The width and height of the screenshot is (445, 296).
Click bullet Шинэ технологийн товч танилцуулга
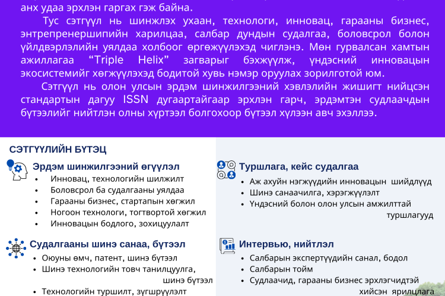119,269
